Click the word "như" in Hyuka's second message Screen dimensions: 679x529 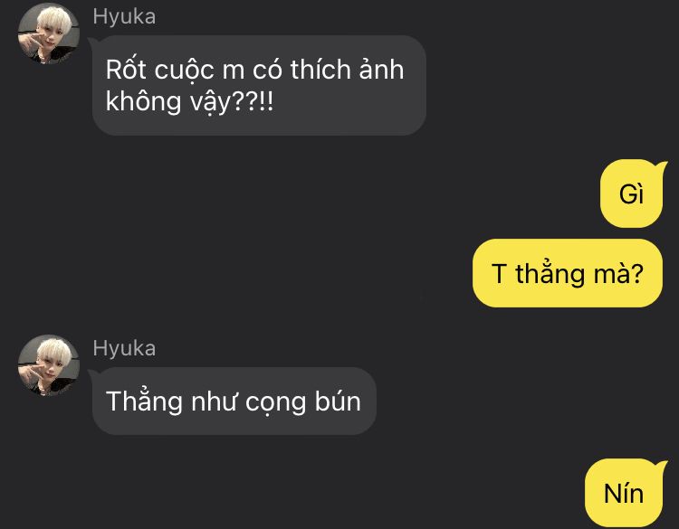[x=214, y=401]
